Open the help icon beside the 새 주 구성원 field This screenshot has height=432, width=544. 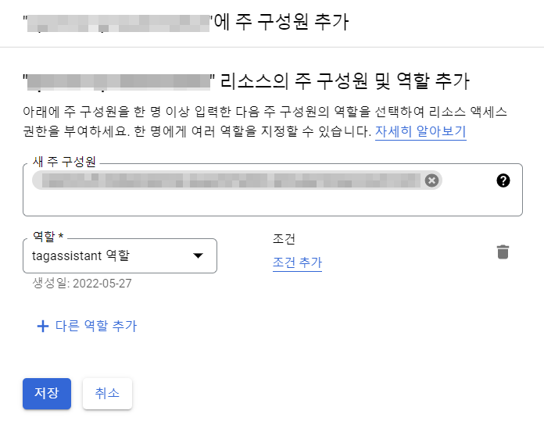point(503,180)
